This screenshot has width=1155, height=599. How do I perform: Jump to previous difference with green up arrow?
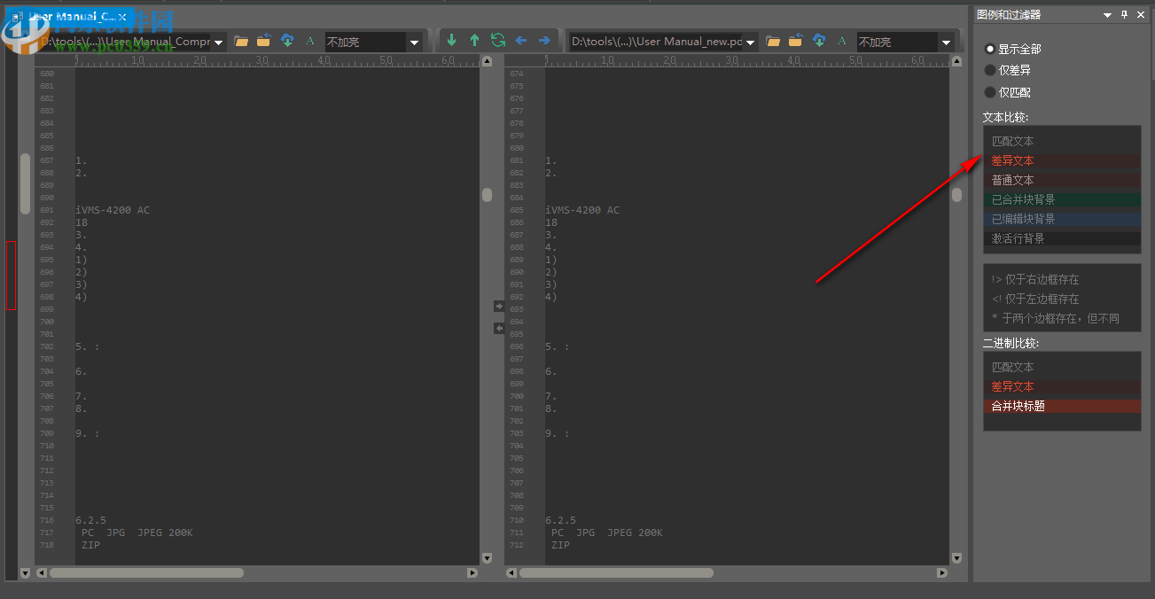coord(474,40)
